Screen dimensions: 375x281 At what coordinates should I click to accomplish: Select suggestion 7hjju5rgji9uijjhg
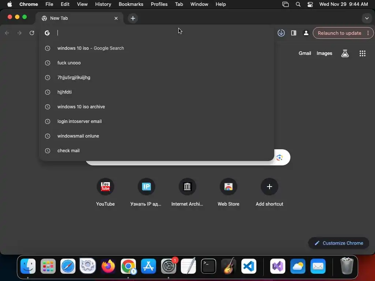click(x=156, y=78)
